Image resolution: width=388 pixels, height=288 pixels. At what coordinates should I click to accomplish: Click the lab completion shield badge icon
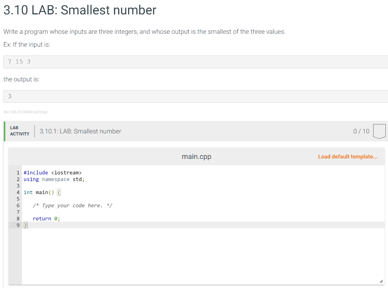[379, 131]
